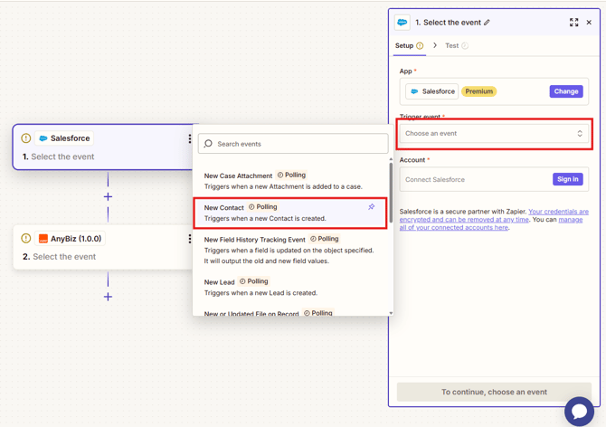The image size is (606, 427).
Task: Edit step name with pencil icon
Action: coord(487,23)
